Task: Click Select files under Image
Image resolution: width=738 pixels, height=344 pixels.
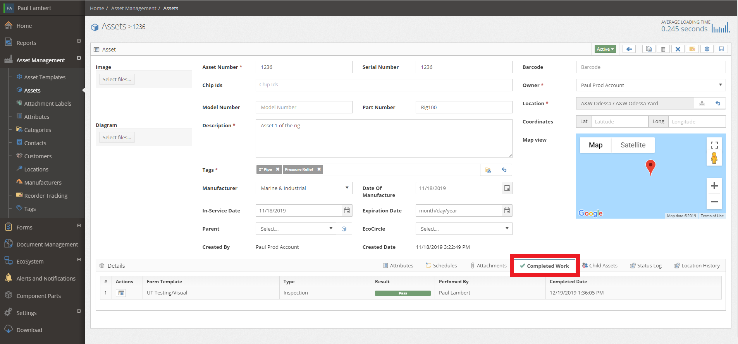Action: (117, 79)
